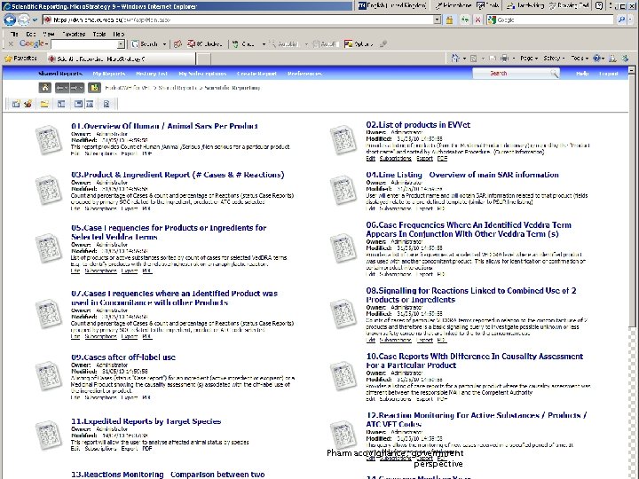
Task: Open the search provider dropdown arrow
Action: (631, 20)
